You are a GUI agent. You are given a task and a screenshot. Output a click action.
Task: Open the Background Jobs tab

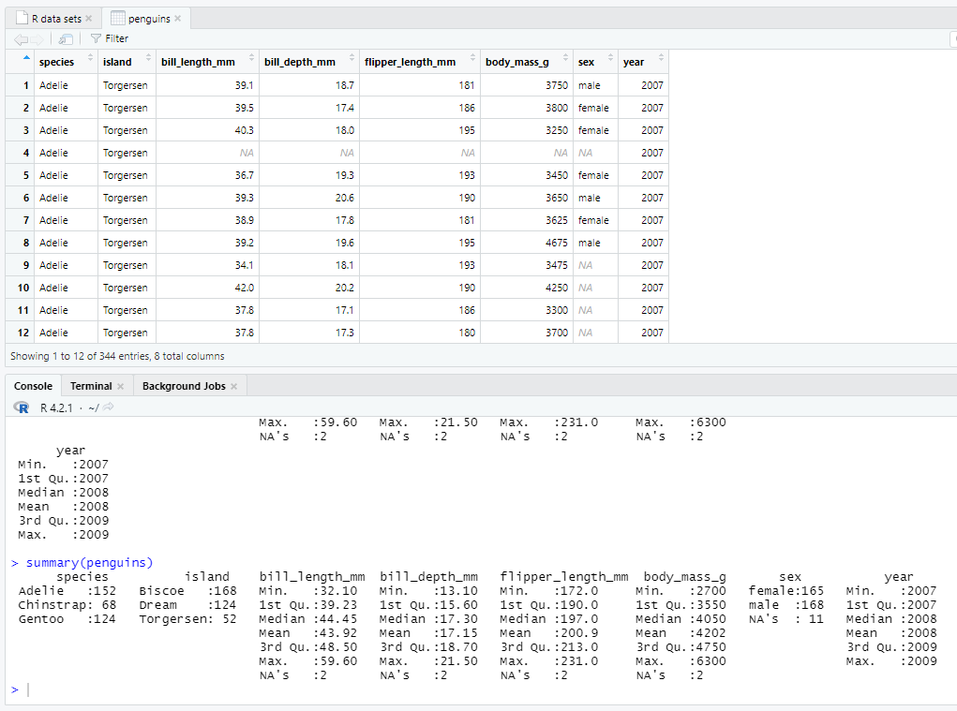[x=184, y=386]
